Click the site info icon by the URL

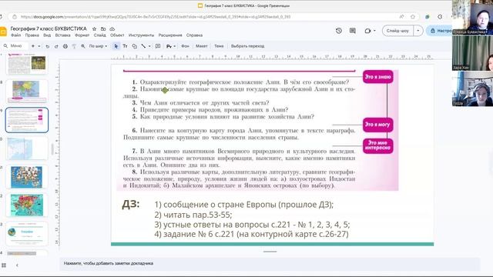[15, 17]
